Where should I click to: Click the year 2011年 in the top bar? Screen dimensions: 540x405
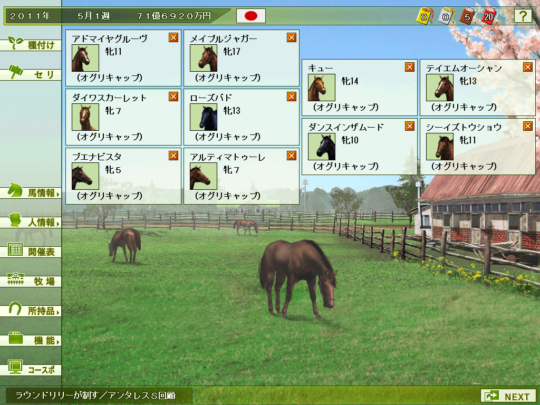pos(30,16)
